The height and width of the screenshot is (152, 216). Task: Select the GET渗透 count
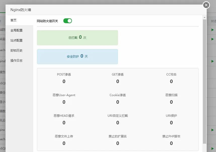click(x=118, y=81)
